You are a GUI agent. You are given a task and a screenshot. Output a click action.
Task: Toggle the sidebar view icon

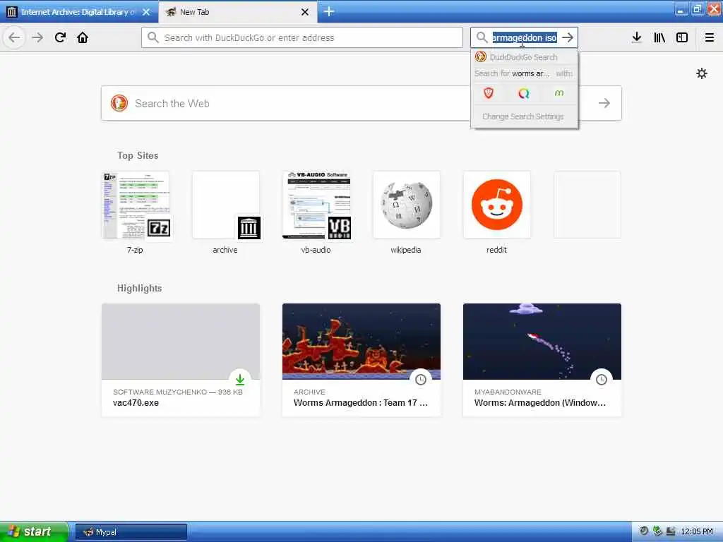pyautogui.click(x=682, y=37)
